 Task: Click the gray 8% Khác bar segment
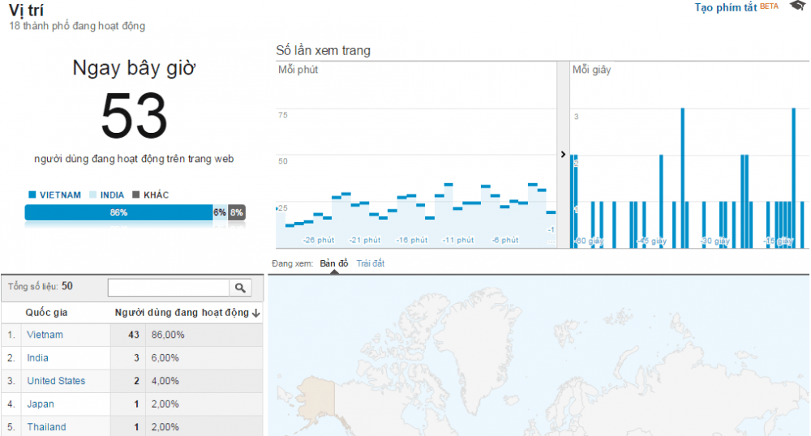(237, 212)
